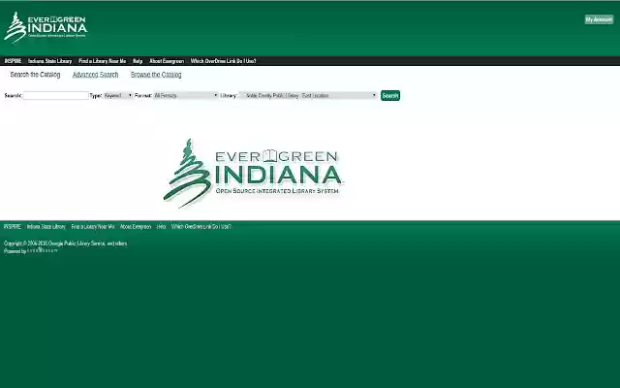The width and height of the screenshot is (620, 388).
Task: Open Indiana State Library footer link
Action: point(46,226)
